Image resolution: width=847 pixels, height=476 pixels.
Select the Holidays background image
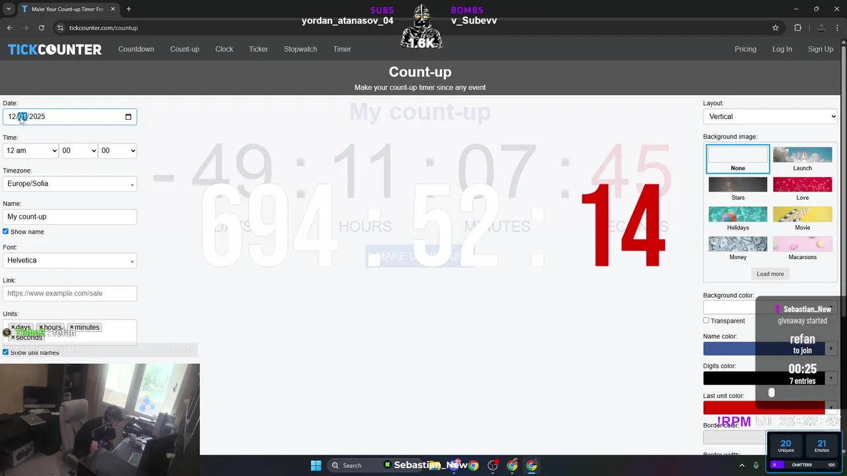738,218
